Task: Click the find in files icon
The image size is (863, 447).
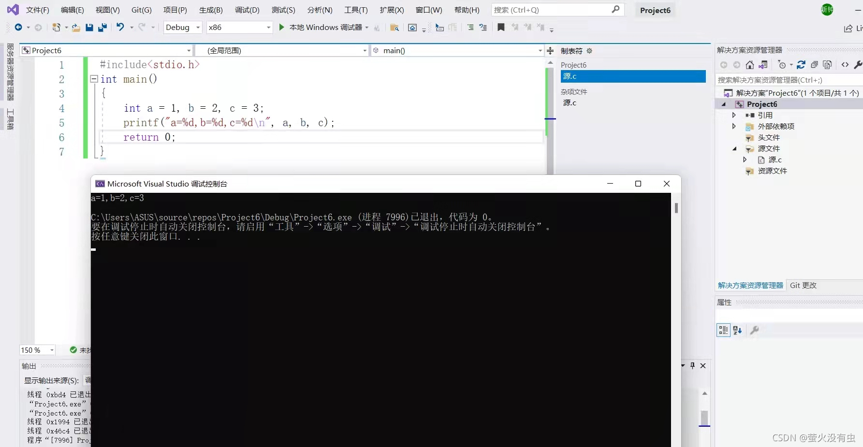Action: click(x=394, y=28)
